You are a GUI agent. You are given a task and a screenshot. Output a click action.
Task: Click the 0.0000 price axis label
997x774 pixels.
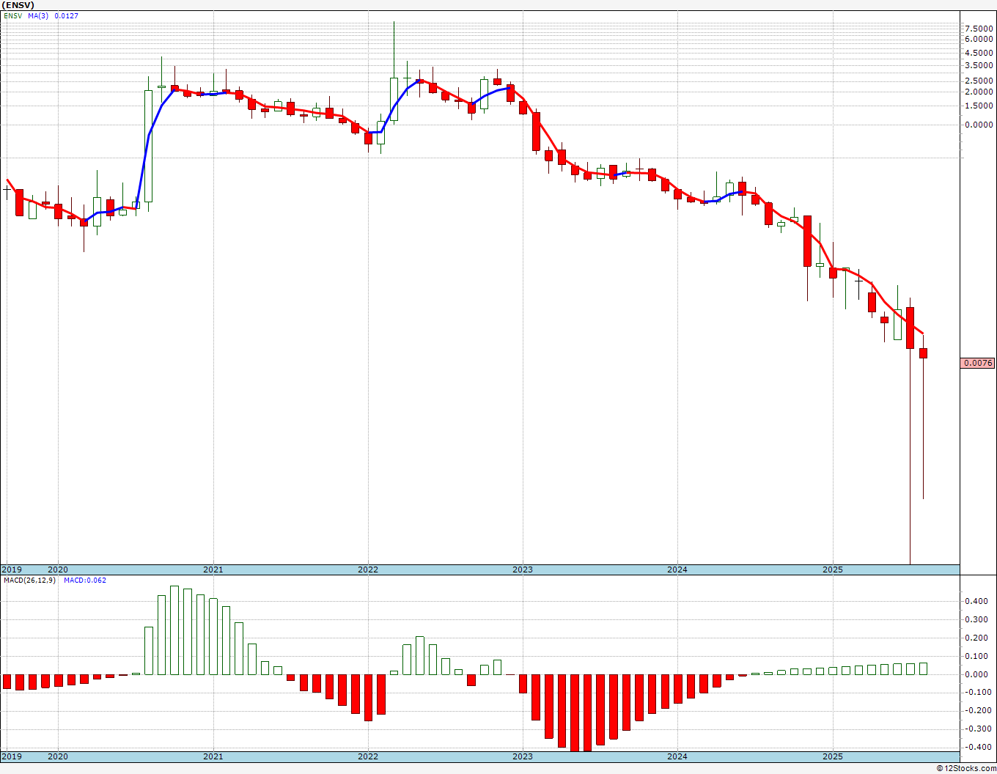[979, 125]
